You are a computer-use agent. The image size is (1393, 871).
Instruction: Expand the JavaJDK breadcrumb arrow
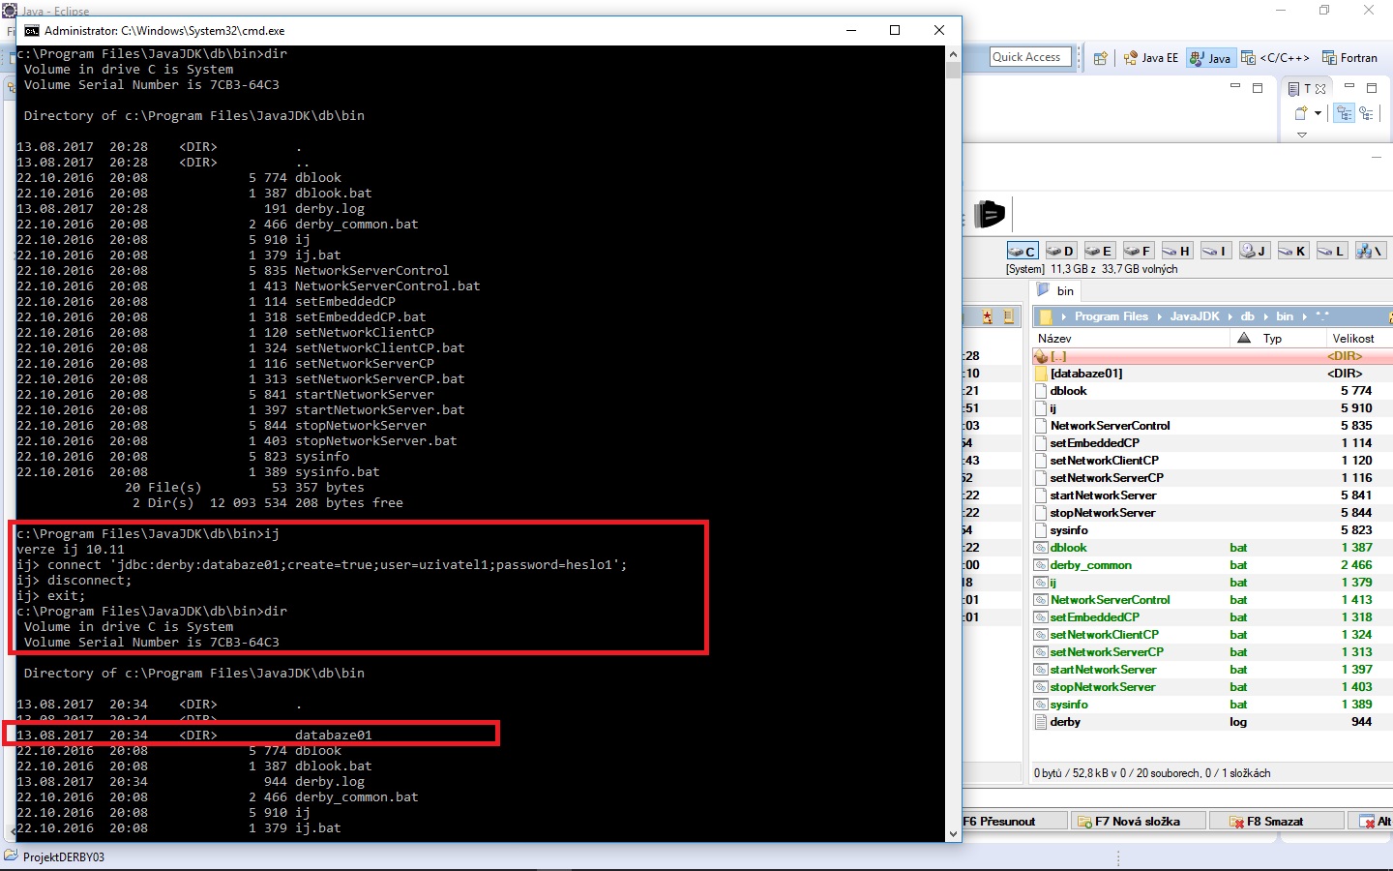point(1230,316)
